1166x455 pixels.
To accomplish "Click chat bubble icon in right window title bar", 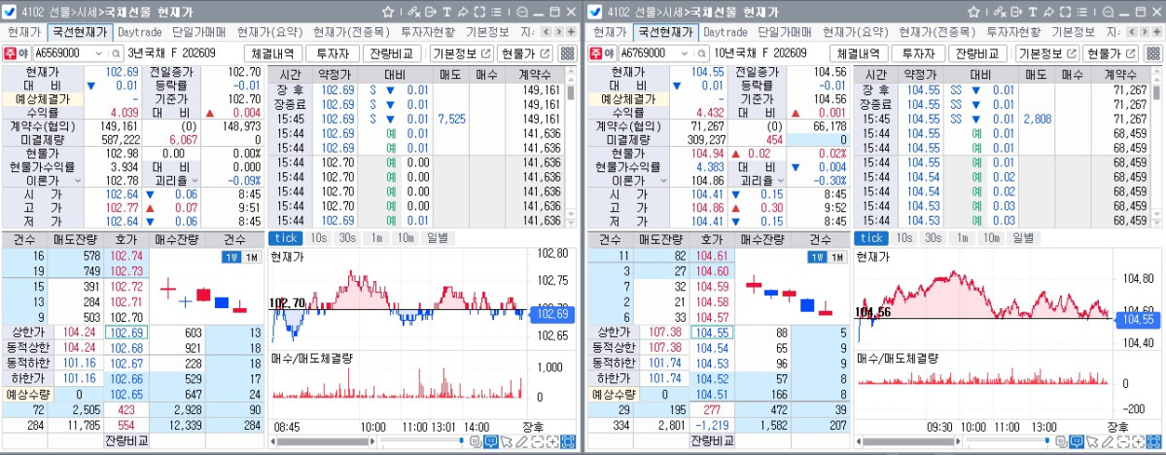I will [1108, 12].
